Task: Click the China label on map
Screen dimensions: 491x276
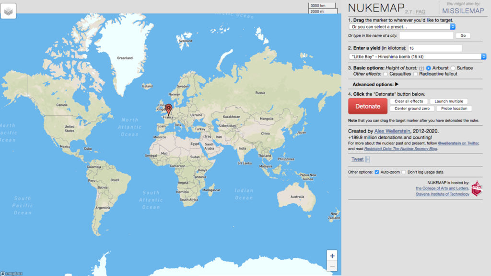Action: [265, 133]
